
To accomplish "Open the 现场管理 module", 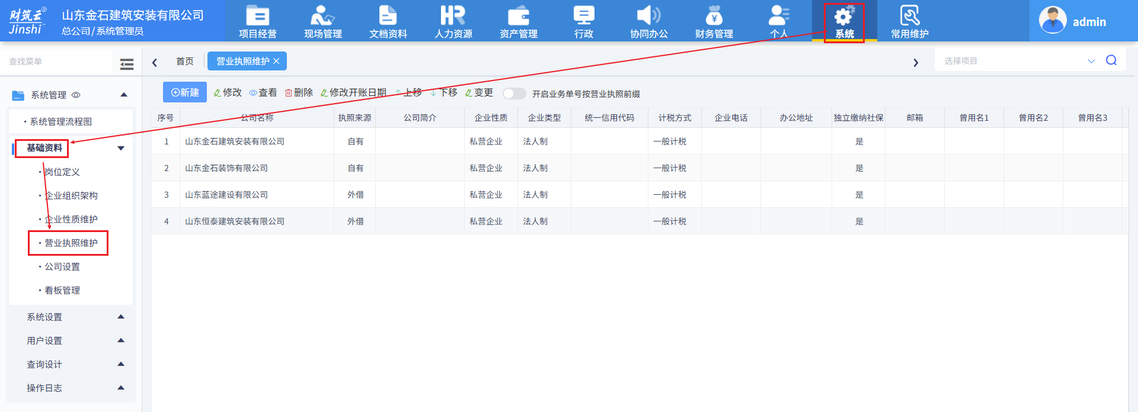I will [322, 22].
